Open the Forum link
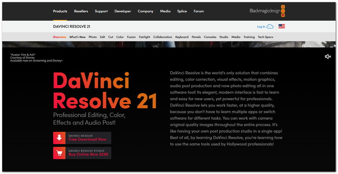This screenshot has width=338, height=174. tap(199, 11)
